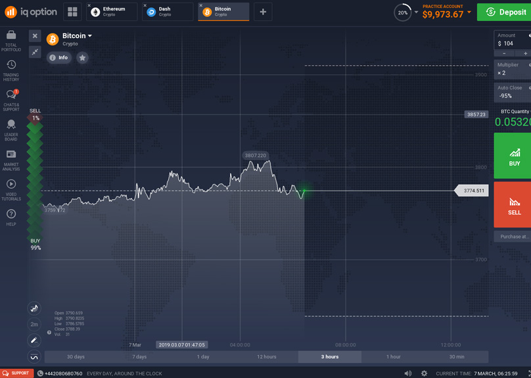531x378 pixels.
Task: Click the red Support button
Action: [17, 373]
